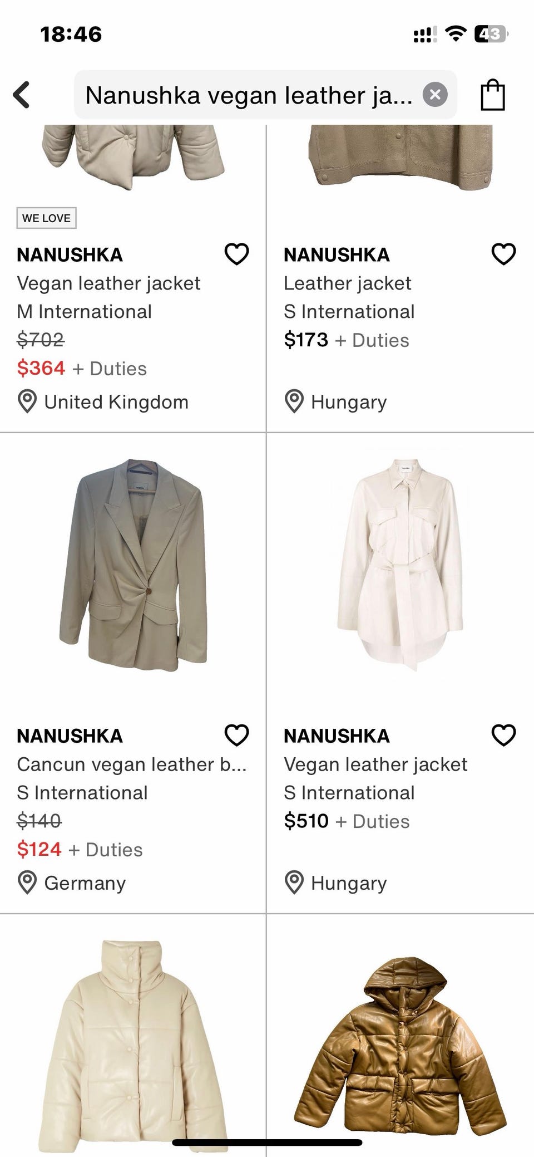
Task: Go back using the left arrow
Action: 22,95
